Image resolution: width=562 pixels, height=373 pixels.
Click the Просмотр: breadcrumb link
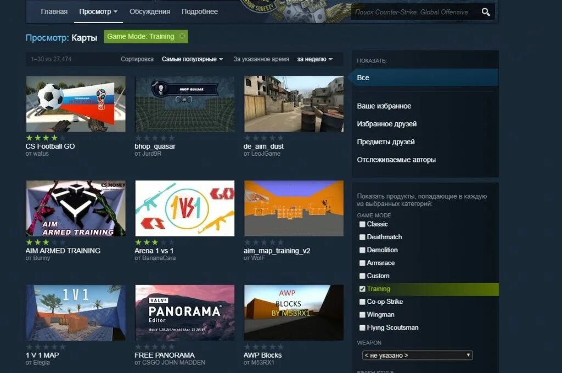47,38
